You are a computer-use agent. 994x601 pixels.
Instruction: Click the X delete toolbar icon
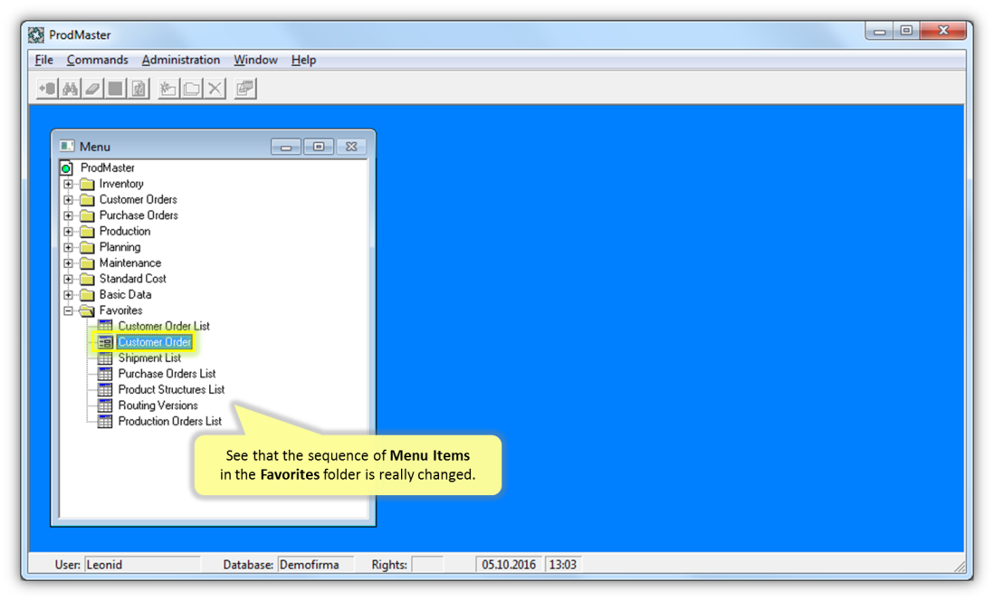215,89
